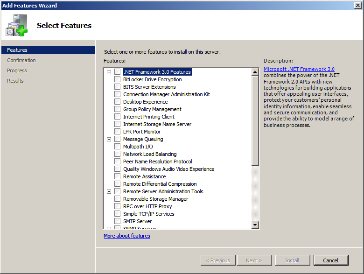Viewport: 364px width, 274px height.
Task: Open the More about features link
Action: pos(127,236)
